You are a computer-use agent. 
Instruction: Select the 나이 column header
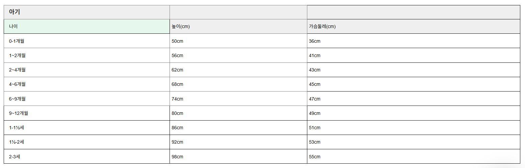point(87,26)
